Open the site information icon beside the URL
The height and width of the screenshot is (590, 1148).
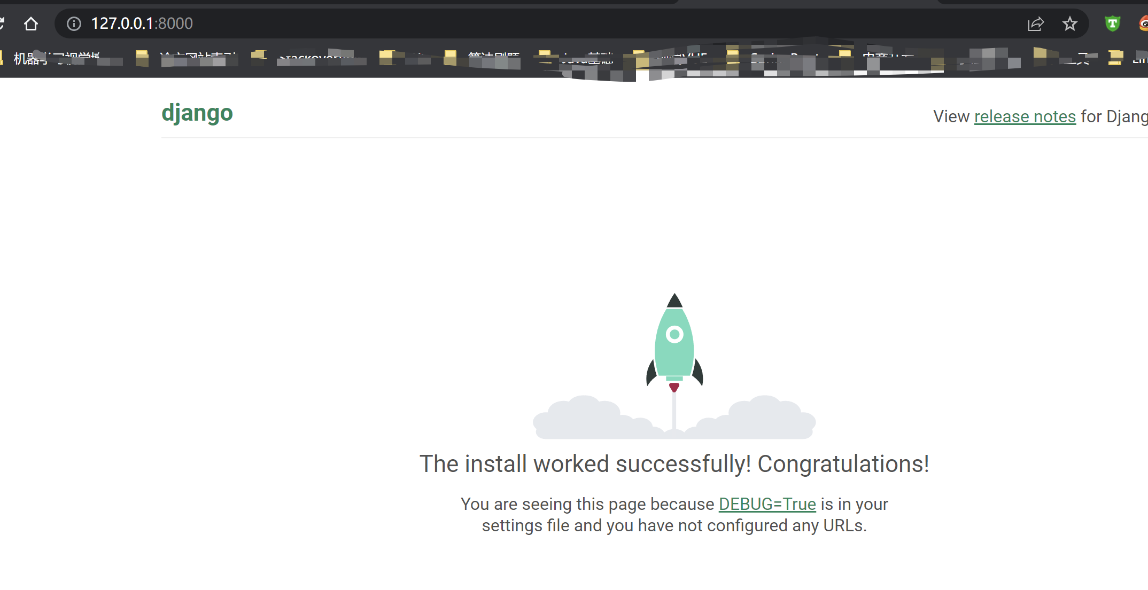point(74,23)
